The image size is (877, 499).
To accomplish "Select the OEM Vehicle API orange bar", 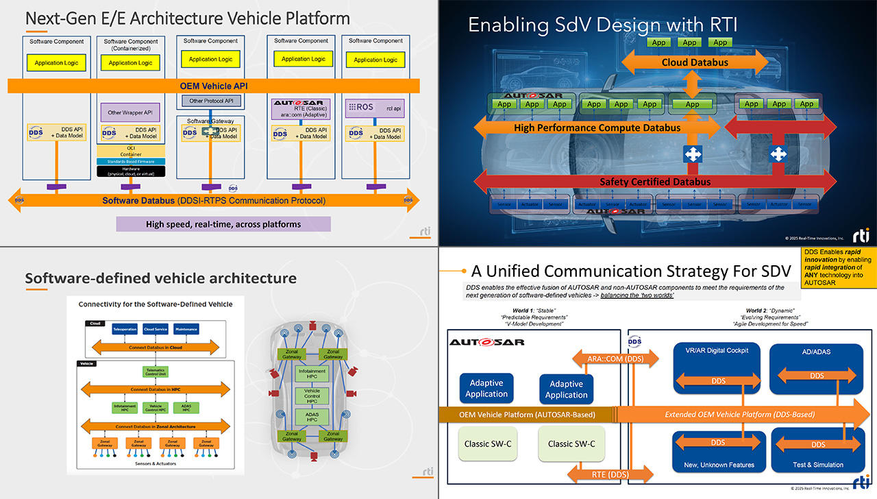I will coord(214,86).
